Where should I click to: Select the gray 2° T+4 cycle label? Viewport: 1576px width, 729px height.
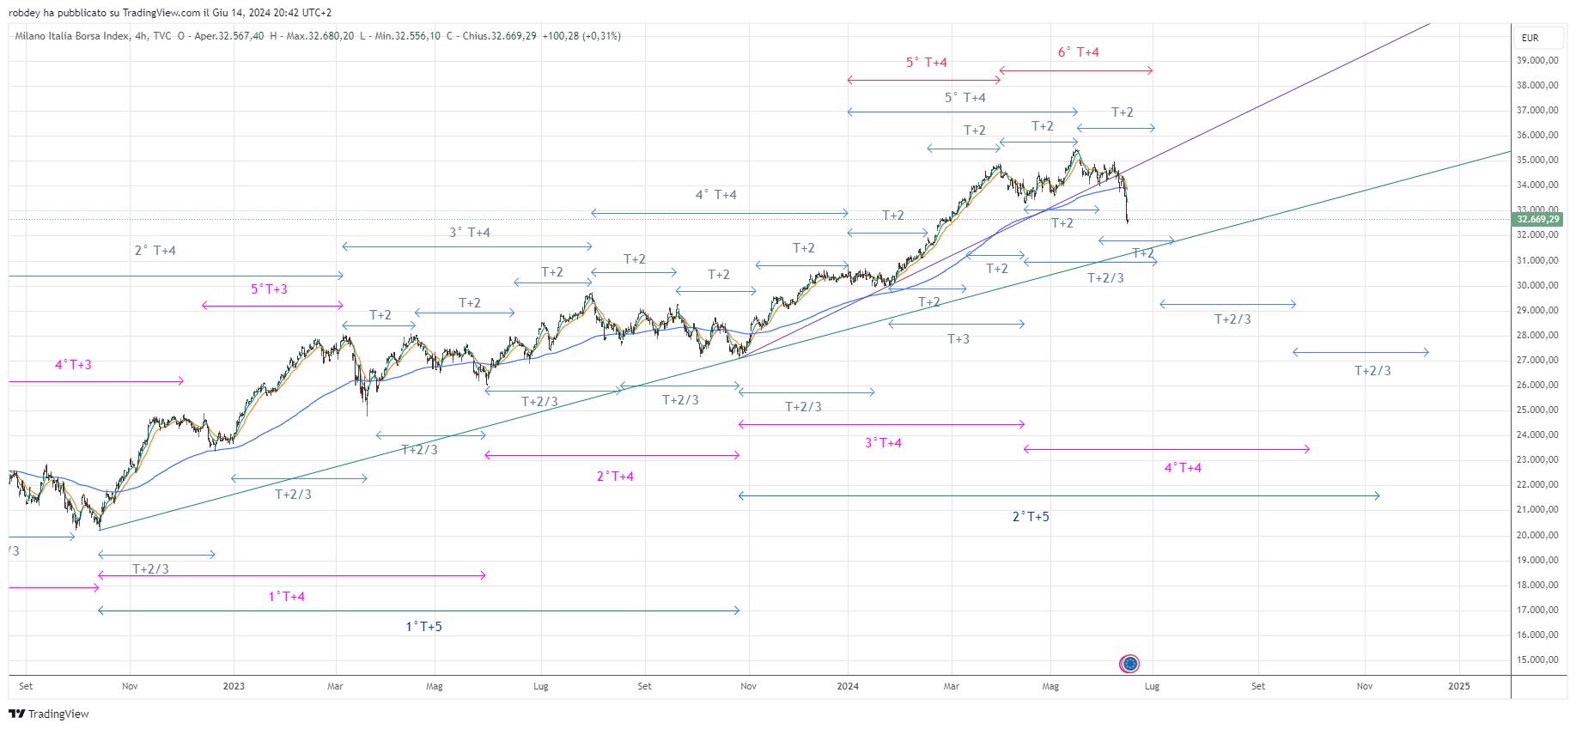155,251
